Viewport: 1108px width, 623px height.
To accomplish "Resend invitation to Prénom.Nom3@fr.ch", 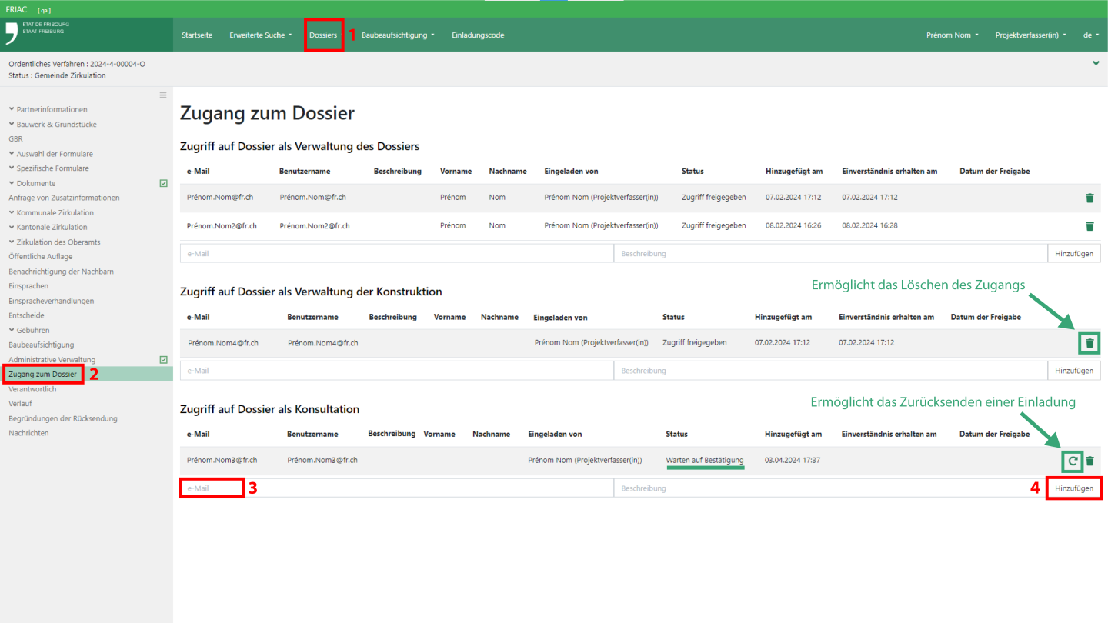I will pyautogui.click(x=1072, y=461).
